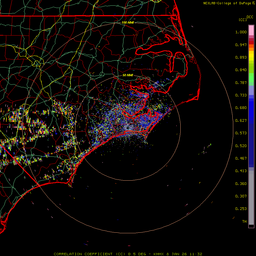Click the 50 NMI range ring label
The height and width of the screenshot is (256, 256).
[x=128, y=75]
